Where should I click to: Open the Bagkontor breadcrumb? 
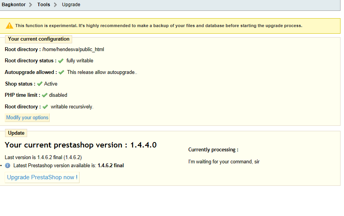(x=14, y=5)
